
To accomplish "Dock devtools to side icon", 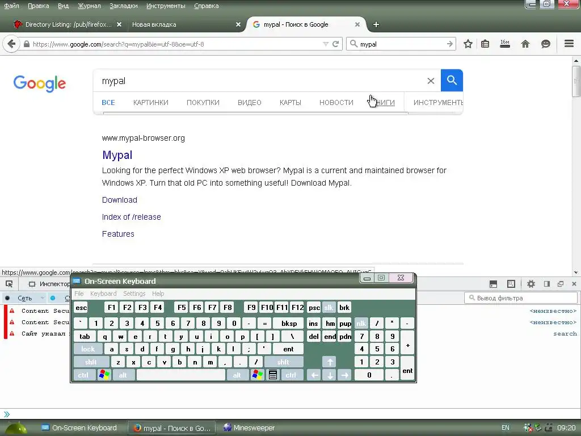I will pyautogui.click(x=546, y=284).
